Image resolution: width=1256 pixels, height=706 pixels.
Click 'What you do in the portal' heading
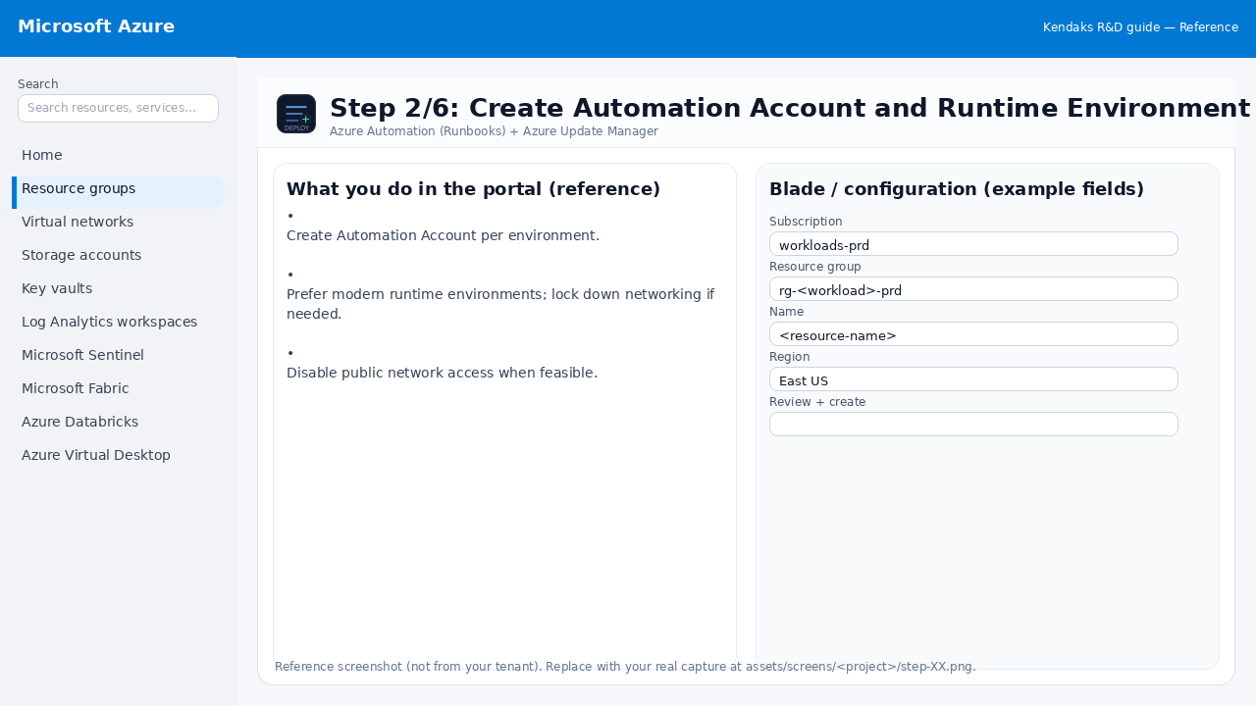(473, 189)
